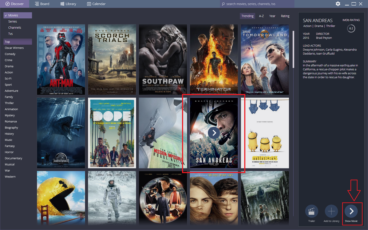
Task: Open the Library tab
Action: (x=68, y=4)
